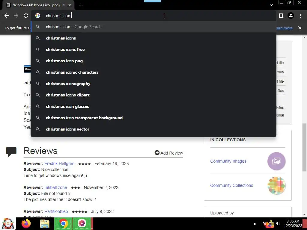Screen dimensions: 307x230
Task: Open a new browser tab
Action: coord(81,5)
